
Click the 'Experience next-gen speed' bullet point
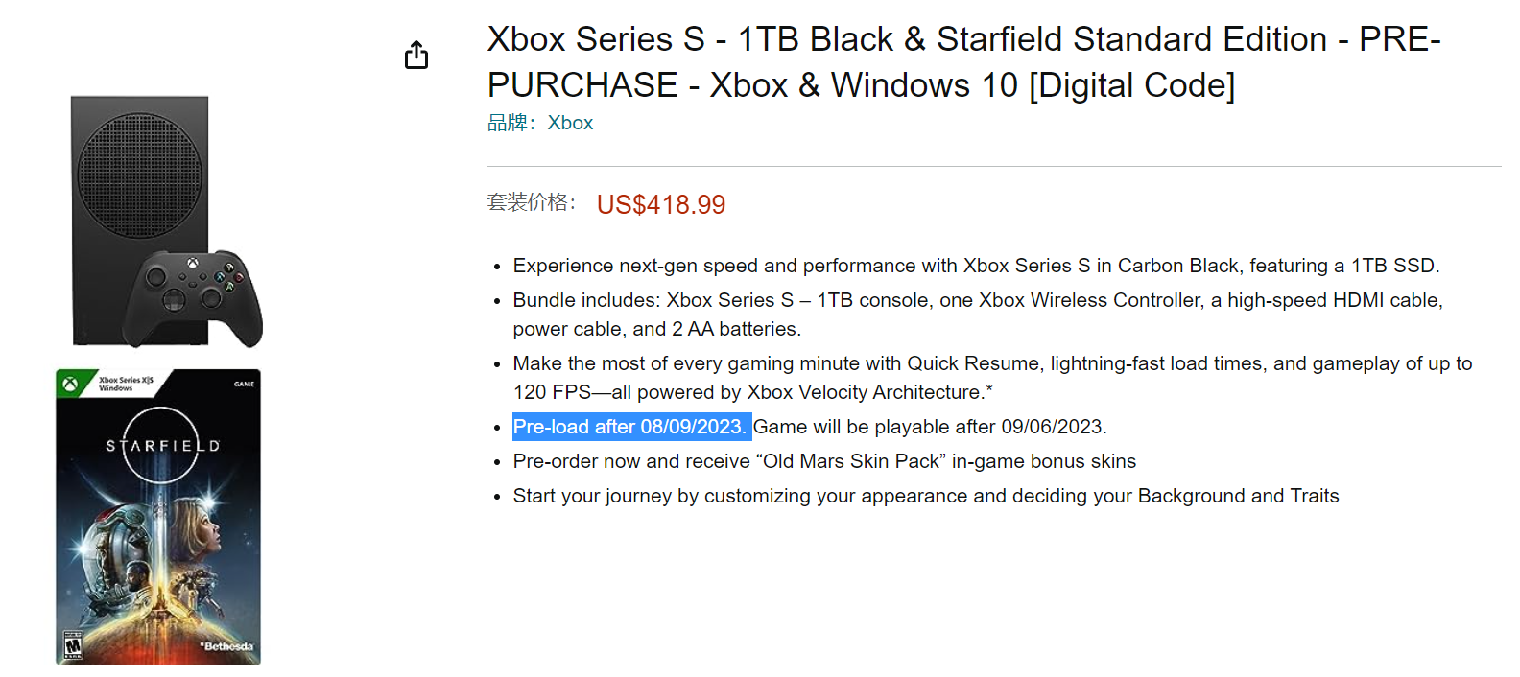pos(976,266)
